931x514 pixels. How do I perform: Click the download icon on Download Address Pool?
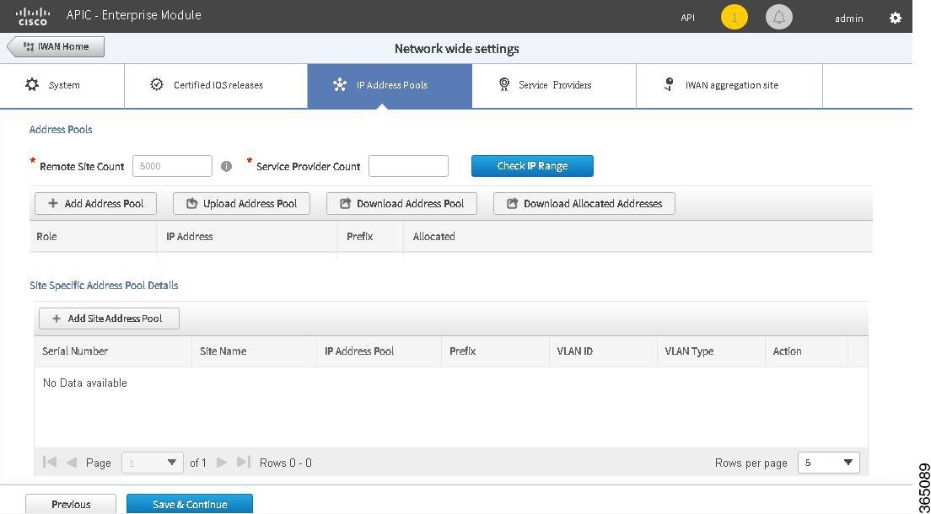(x=346, y=203)
